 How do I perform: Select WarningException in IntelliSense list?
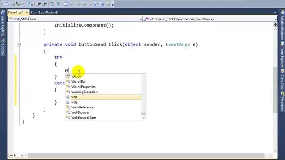tap(84, 92)
